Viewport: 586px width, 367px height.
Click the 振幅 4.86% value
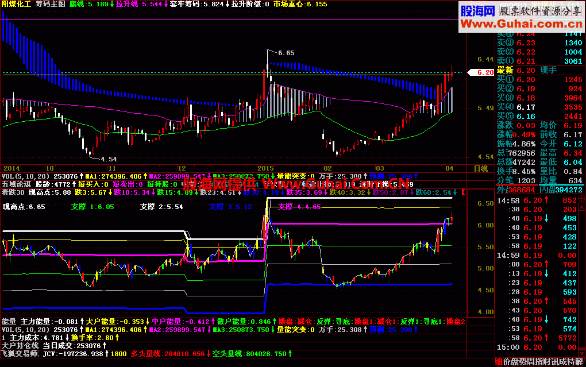(x=523, y=144)
